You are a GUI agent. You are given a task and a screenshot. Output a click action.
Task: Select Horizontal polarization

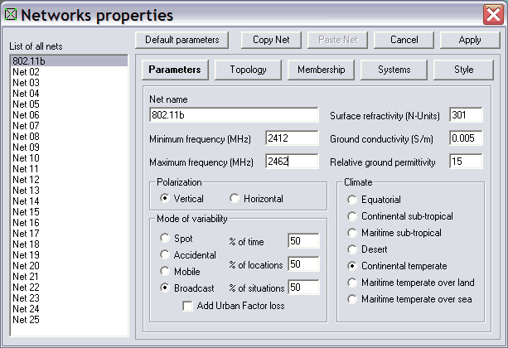235,199
